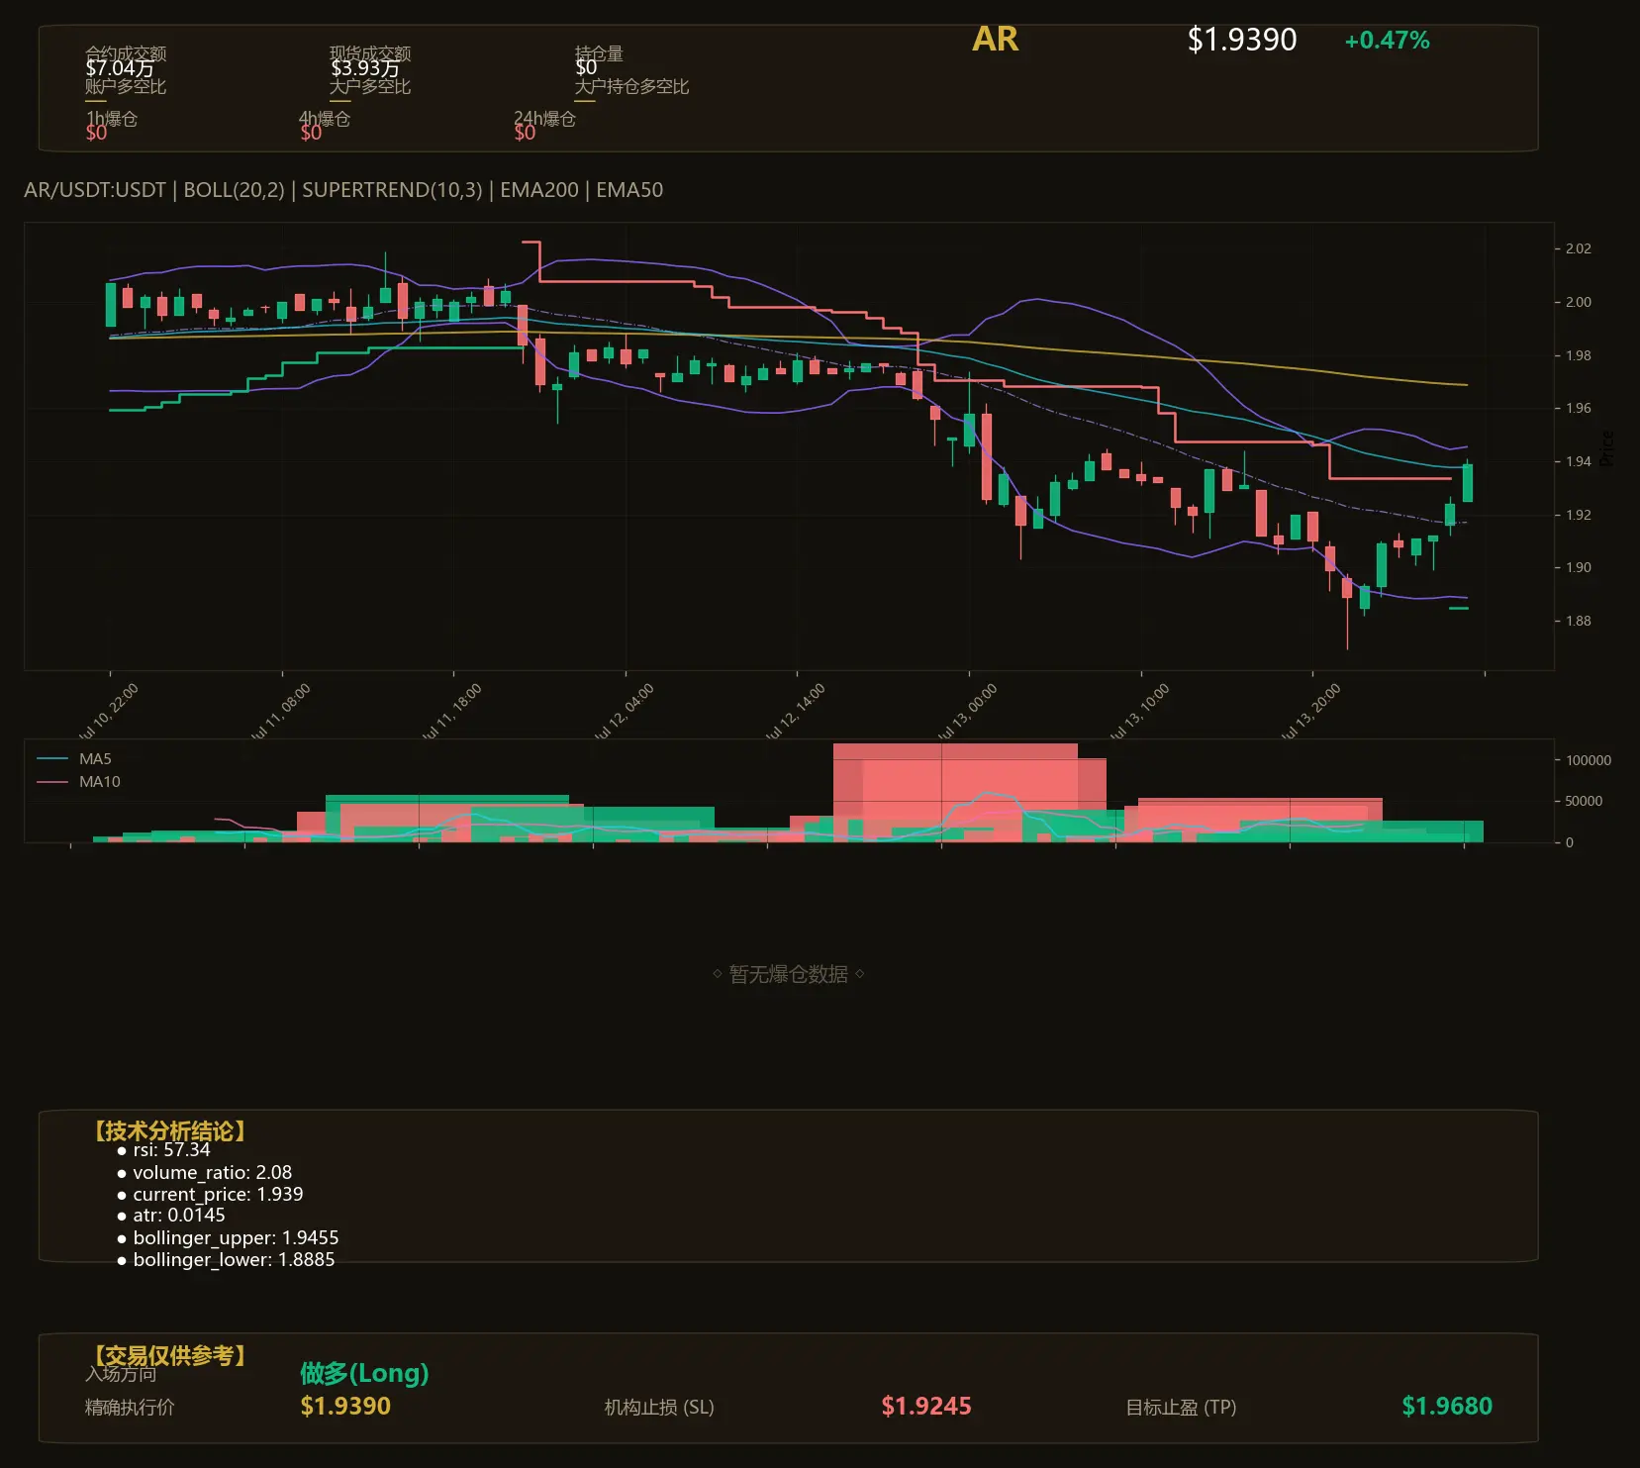
Task: Click the 1.90 price axis label
Action: (x=1578, y=567)
